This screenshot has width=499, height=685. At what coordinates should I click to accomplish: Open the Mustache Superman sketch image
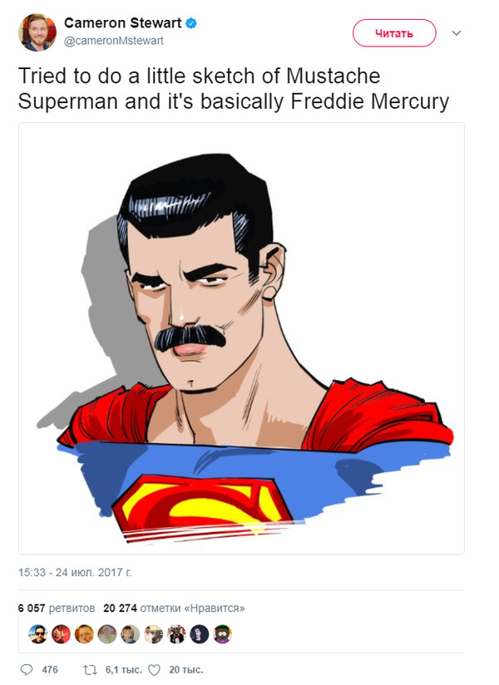coord(241,338)
